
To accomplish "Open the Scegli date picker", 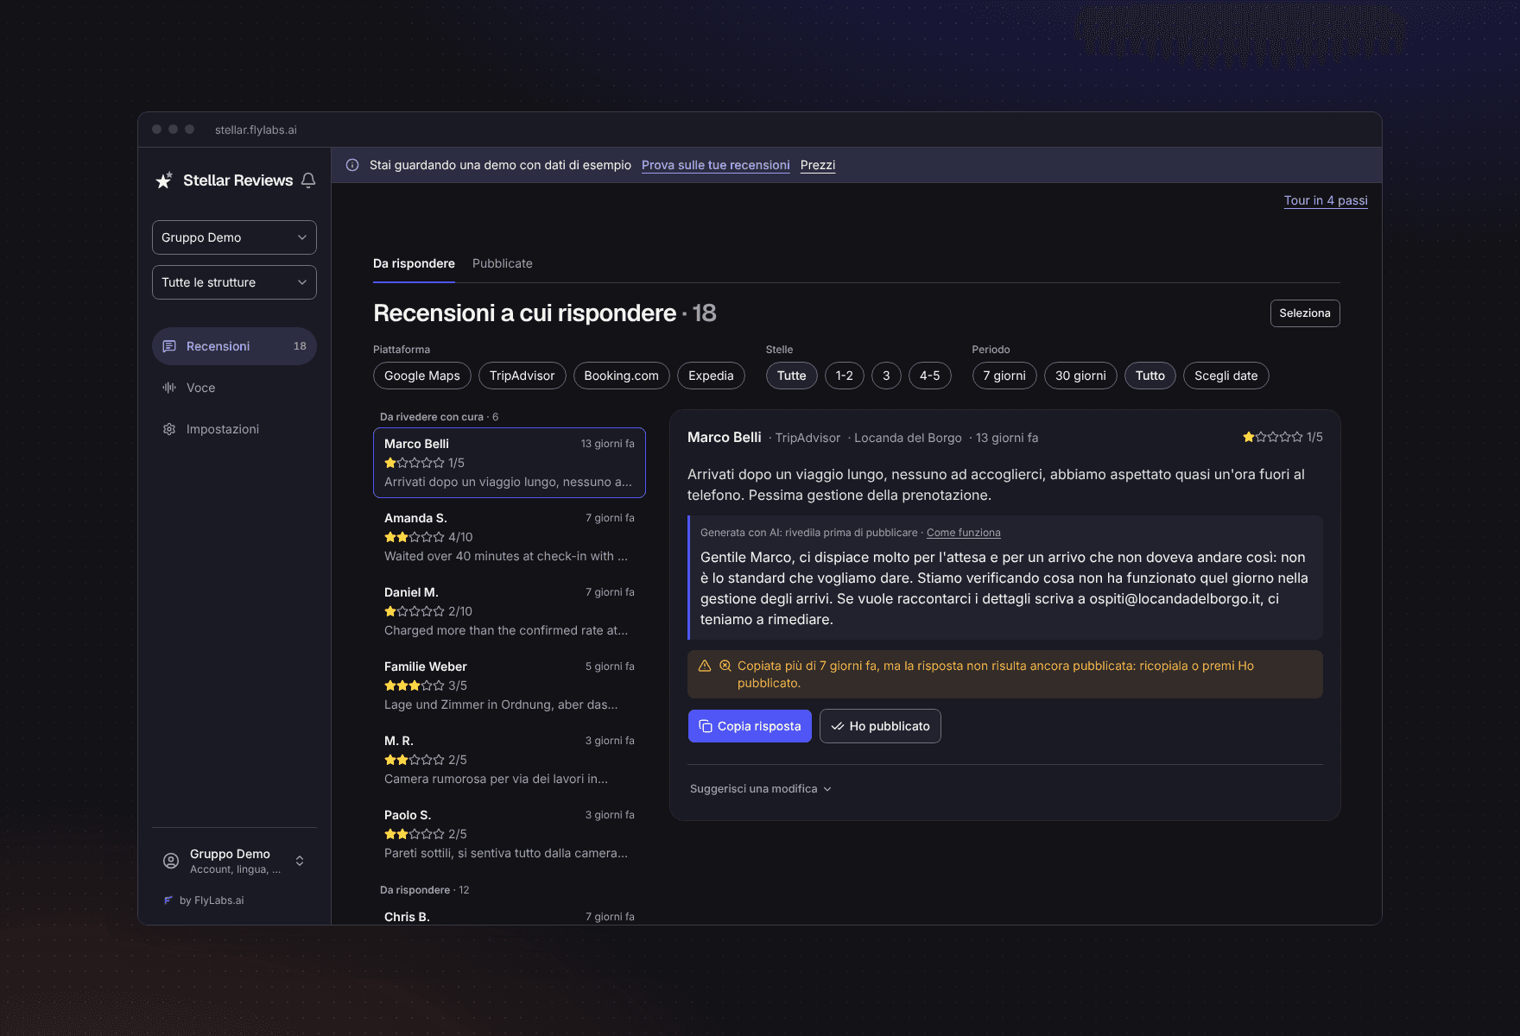I will click(x=1225, y=376).
